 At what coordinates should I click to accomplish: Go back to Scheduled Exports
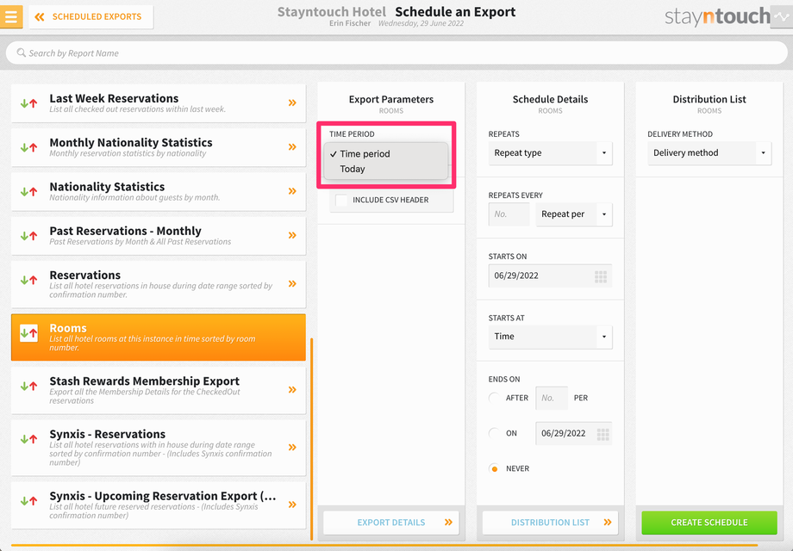pos(91,16)
